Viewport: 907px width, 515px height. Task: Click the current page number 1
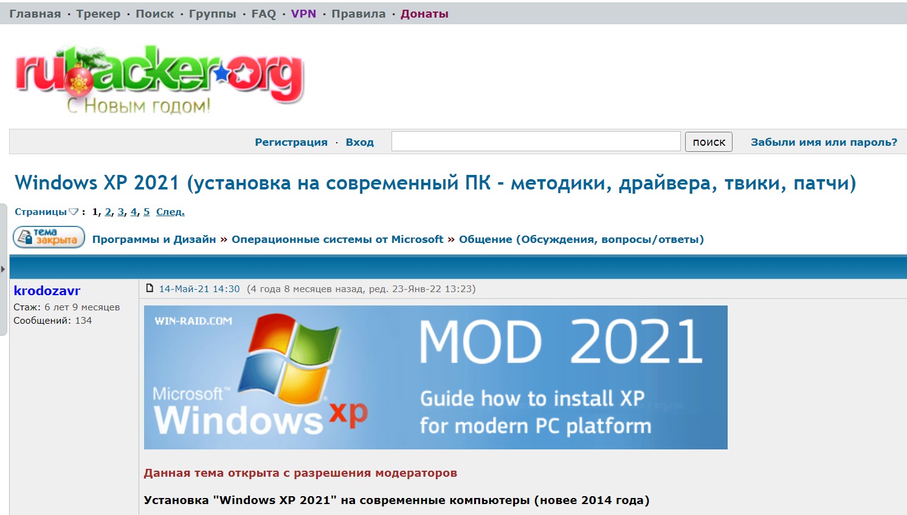pos(95,212)
